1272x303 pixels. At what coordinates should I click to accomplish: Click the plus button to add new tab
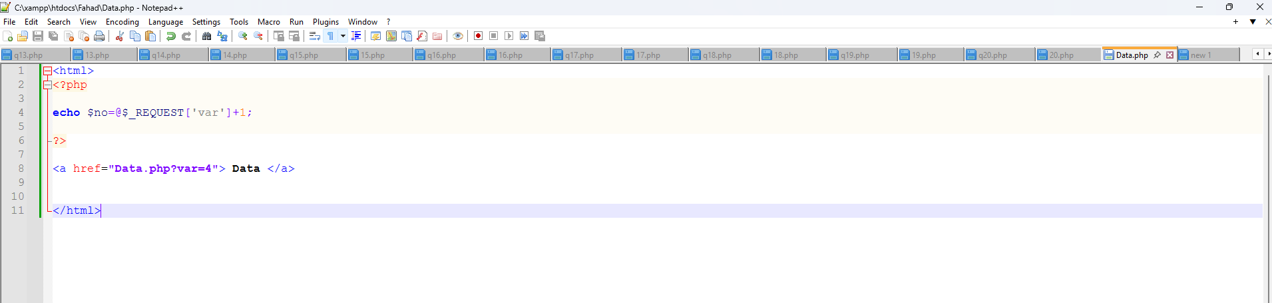click(x=1235, y=22)
